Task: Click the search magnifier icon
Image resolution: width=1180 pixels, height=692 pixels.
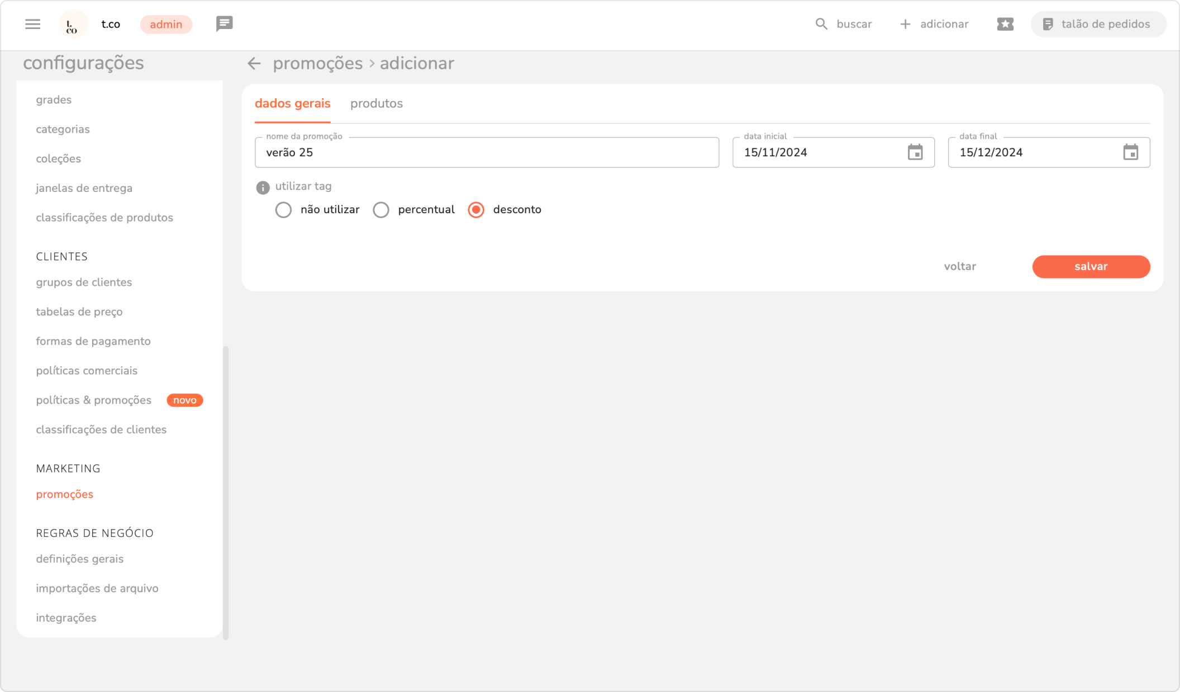Action: [821, 24]
